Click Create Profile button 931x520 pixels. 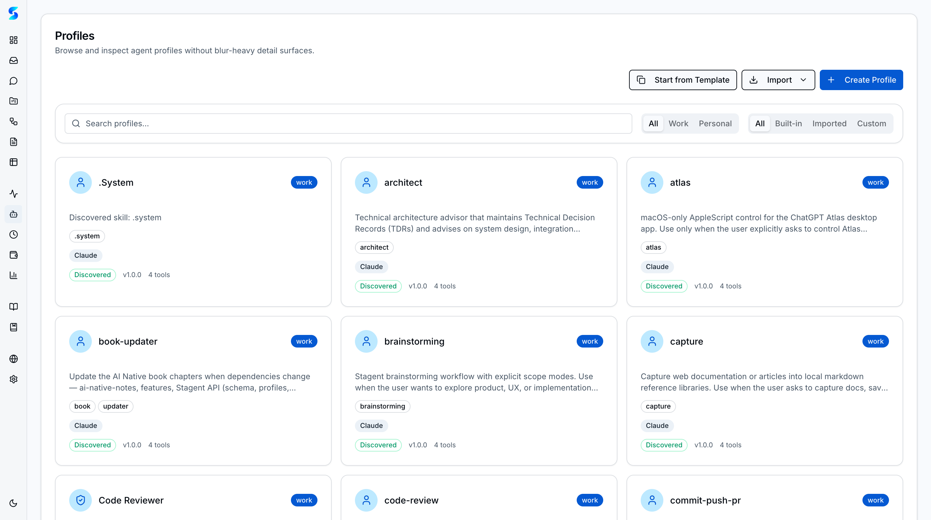point(861,80)
